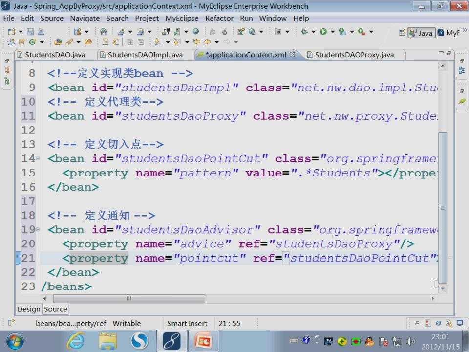Click line number 17 in the gutter
Viewport: 469px width, 352px height.
point(28,201)
